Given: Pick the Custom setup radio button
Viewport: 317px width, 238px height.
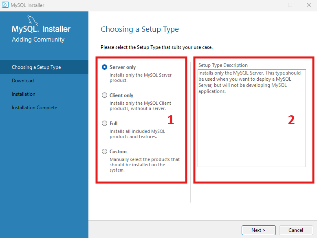Looking at the screenshot, I should pyautogui.click(x=104, y=152).
